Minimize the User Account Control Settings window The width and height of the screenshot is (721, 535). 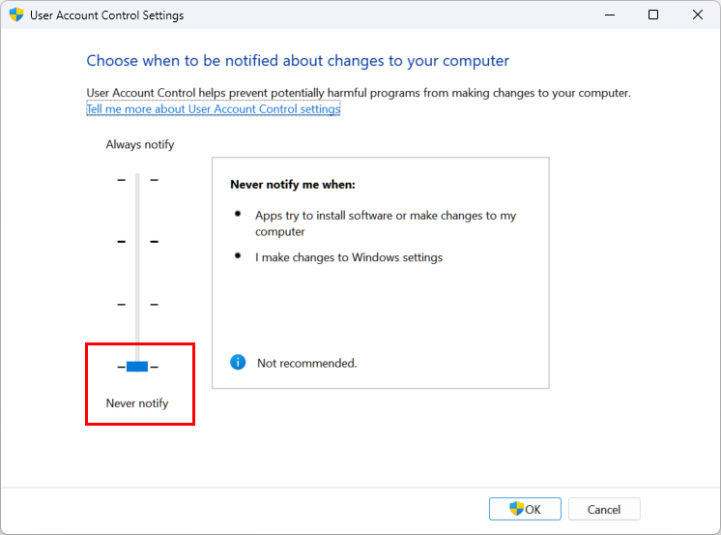point(609,15)
